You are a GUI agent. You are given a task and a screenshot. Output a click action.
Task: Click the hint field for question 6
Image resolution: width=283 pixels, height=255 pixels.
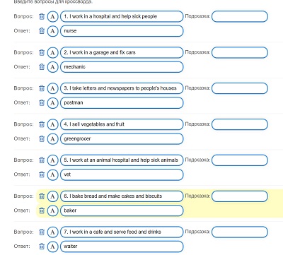[240, 196]
